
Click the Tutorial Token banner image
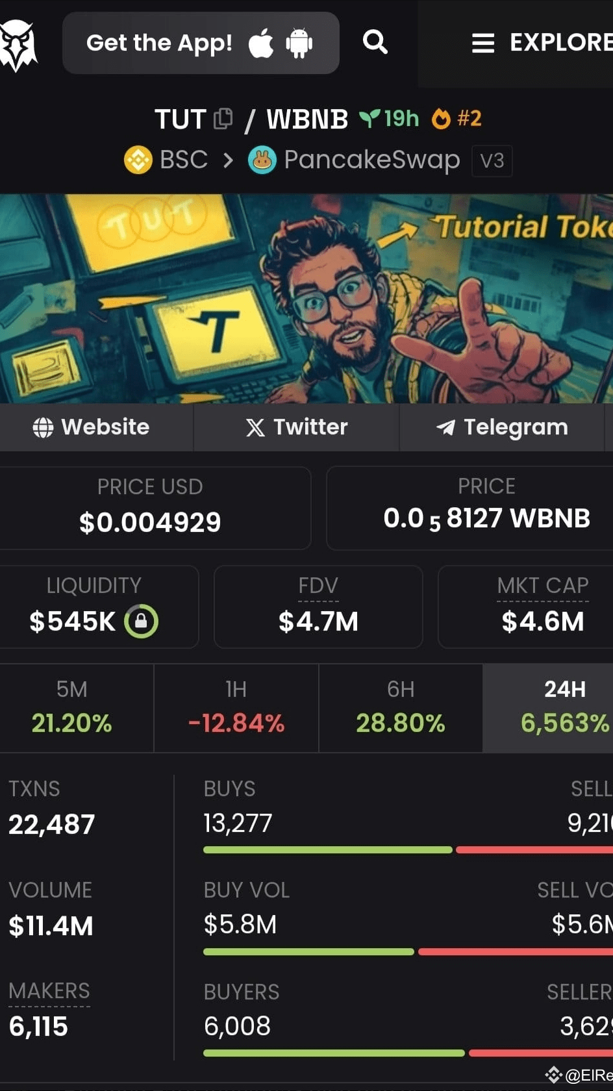[306, 299]
